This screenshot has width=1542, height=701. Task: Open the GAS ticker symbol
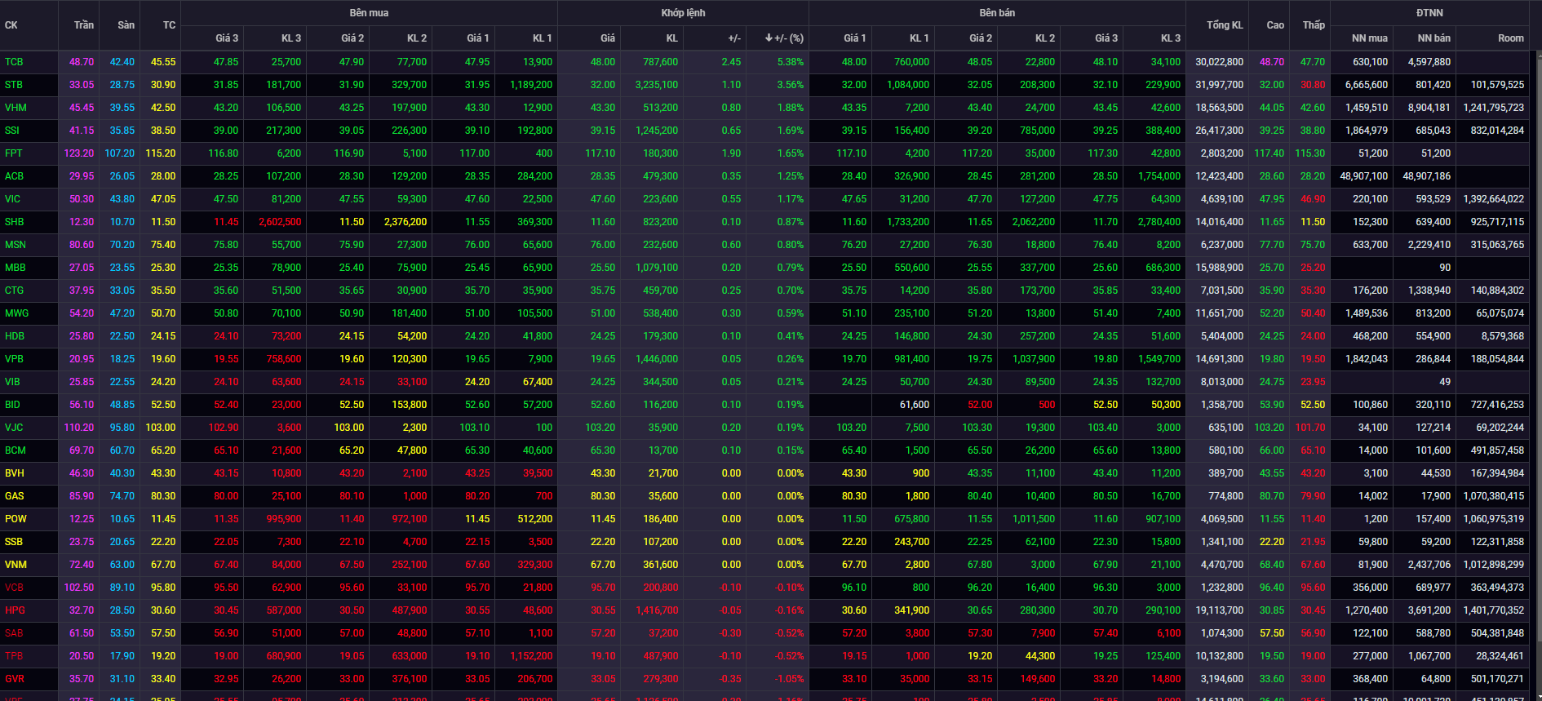pyautogui.click(x=14, y=496)
